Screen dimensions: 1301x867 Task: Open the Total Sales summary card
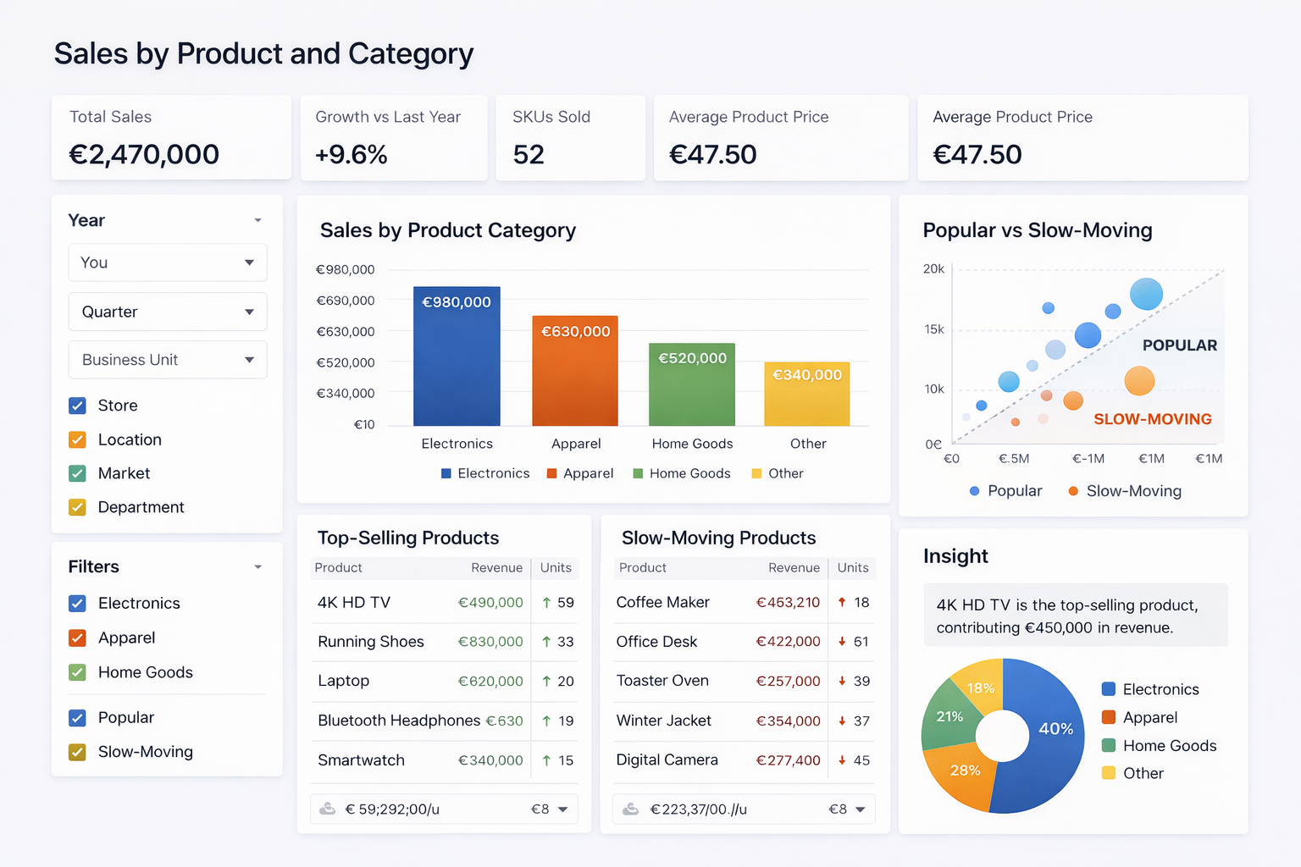(x=171, y=137)
